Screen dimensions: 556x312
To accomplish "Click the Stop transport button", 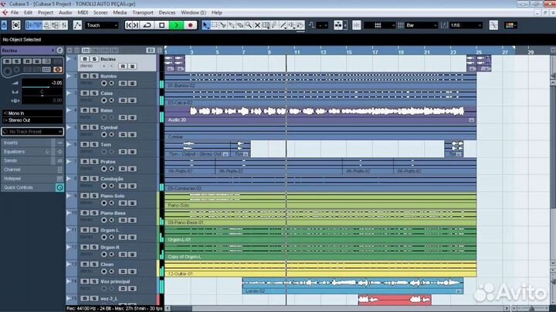I will pos(162,25).
